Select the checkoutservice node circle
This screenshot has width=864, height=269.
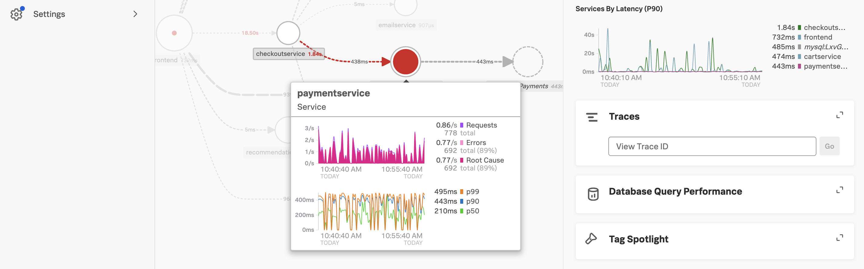click(x=288, y=33)
